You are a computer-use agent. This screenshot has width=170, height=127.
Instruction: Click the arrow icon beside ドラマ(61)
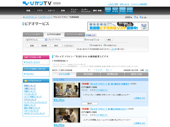click(25, 74)
